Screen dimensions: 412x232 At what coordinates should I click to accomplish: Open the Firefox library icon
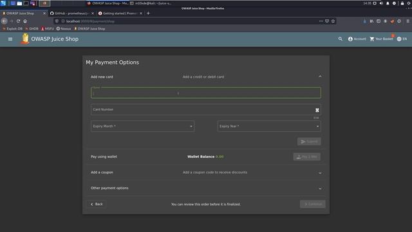point(371,21)
